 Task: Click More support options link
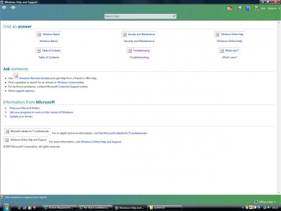22,91
